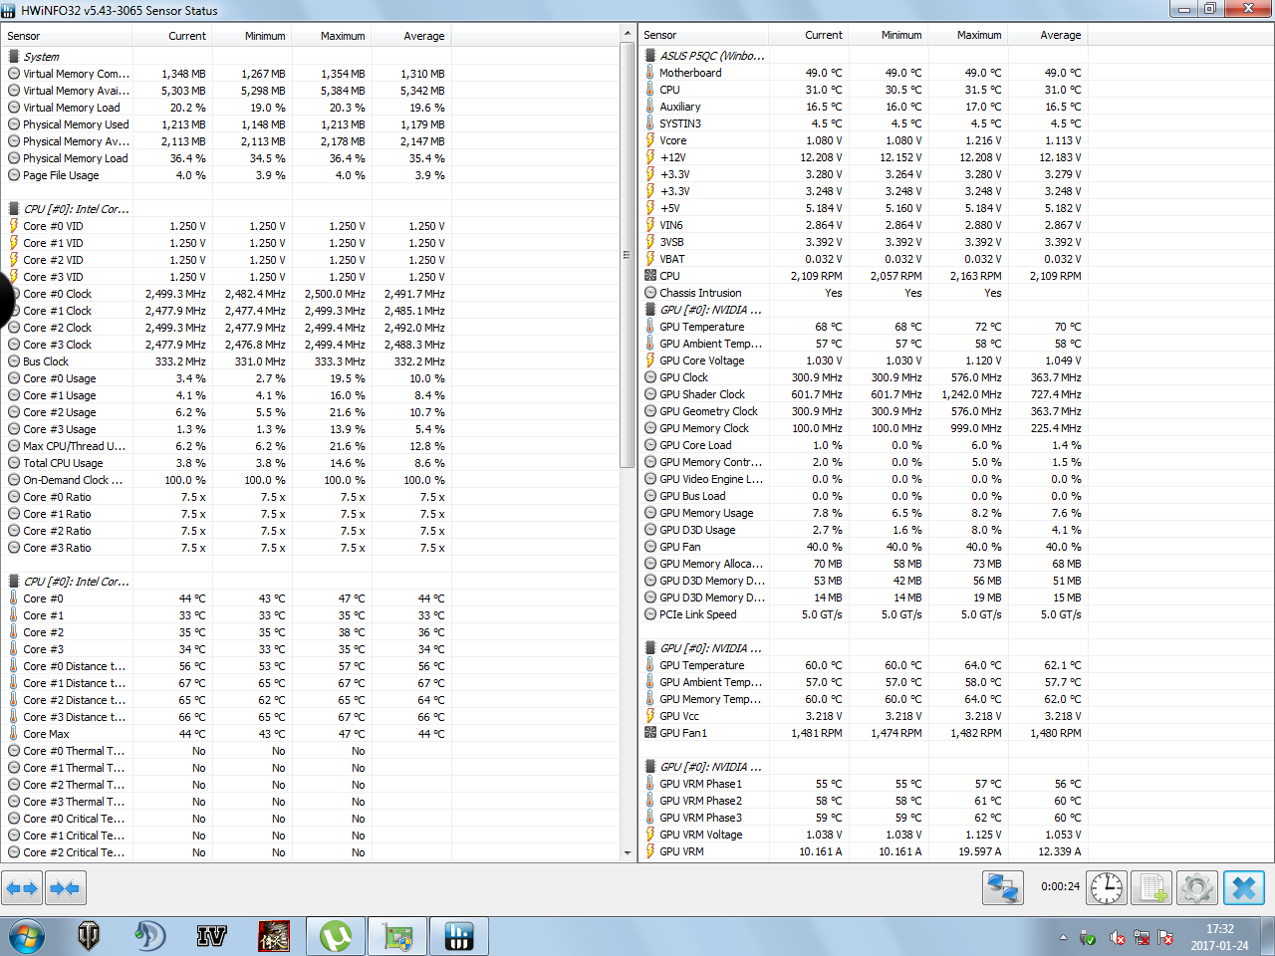The height and width of the screenshot is (956, 1275).
Task: Select the Core #2 Clock row
Action: 311,328
